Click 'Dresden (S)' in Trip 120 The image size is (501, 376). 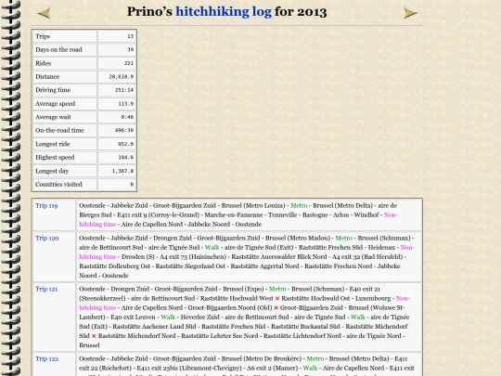pyautogui.click(x=137, y=257)
